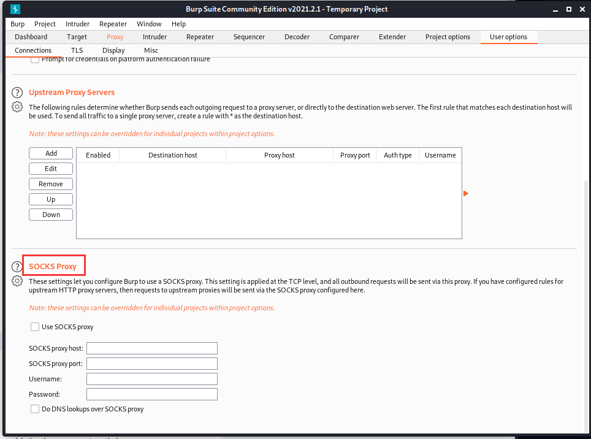
Task: Open gear options for SOCKS Proxy
Action: 17,281
